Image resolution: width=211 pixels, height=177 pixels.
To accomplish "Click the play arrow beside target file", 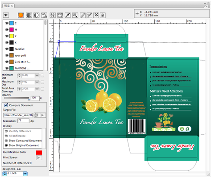I will click(x=43, y=115).
